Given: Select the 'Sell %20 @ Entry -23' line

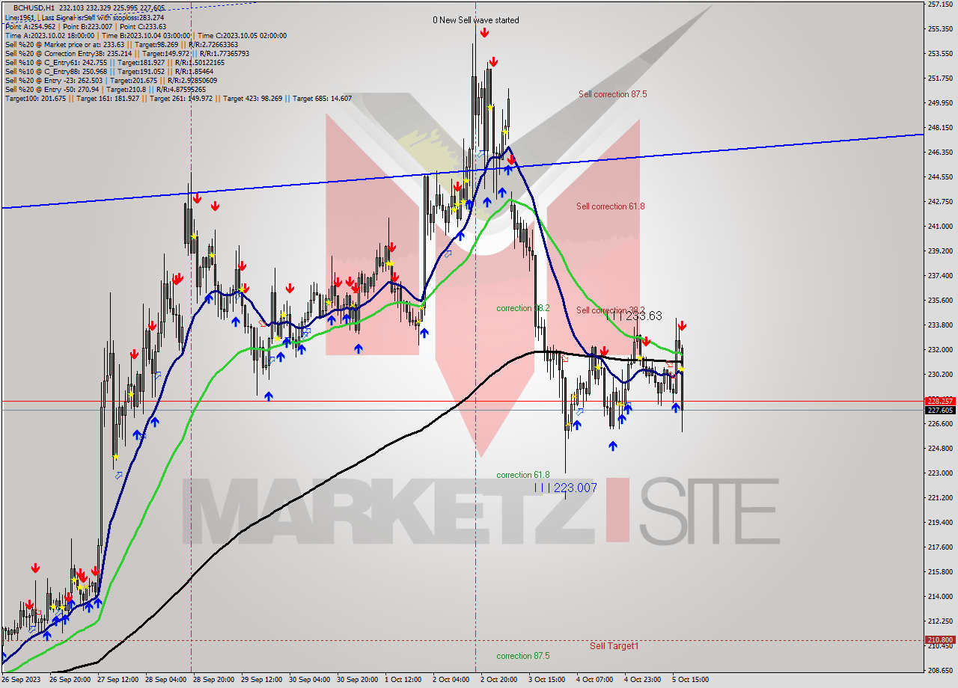Looking at the screenshot, I should click(x=111, y=80).
